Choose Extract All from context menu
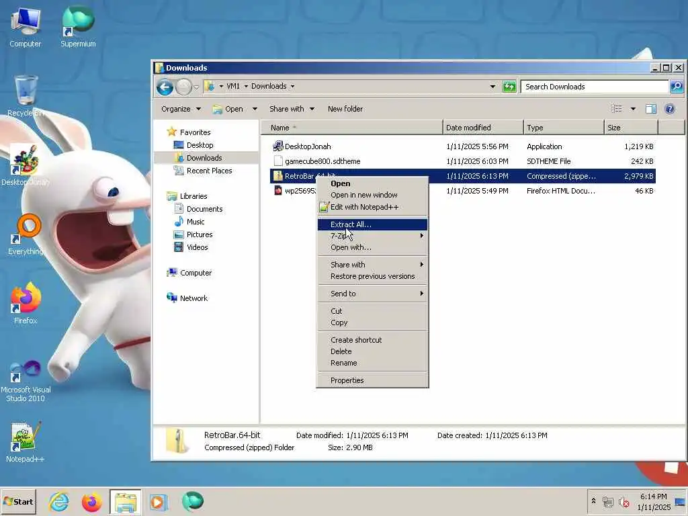The width and height of the screenshot is (688, 516). pos(372,224)
